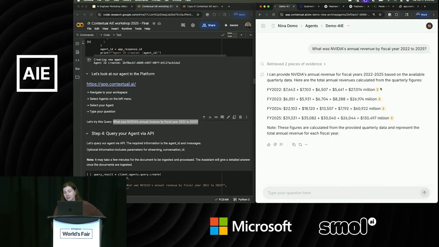Bookmark the Colab page star

198,15
